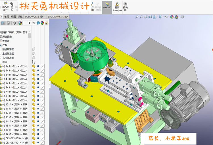Click the Hide/Show Items eye icon
Screen dimensions: 213x145
click(x=166, y=17)
